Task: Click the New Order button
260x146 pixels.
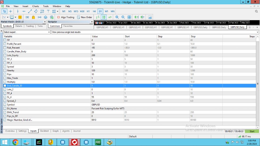Action: click(x=84, y=17)
